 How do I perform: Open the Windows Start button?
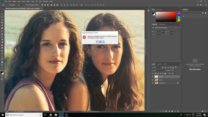point(2,115)
